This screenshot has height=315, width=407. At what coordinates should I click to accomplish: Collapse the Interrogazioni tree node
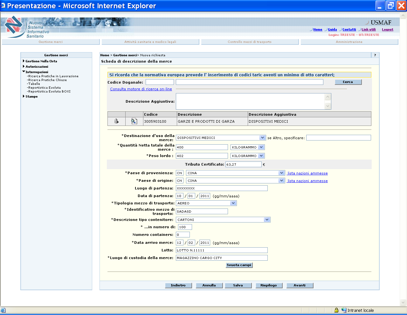coord(24,72)
